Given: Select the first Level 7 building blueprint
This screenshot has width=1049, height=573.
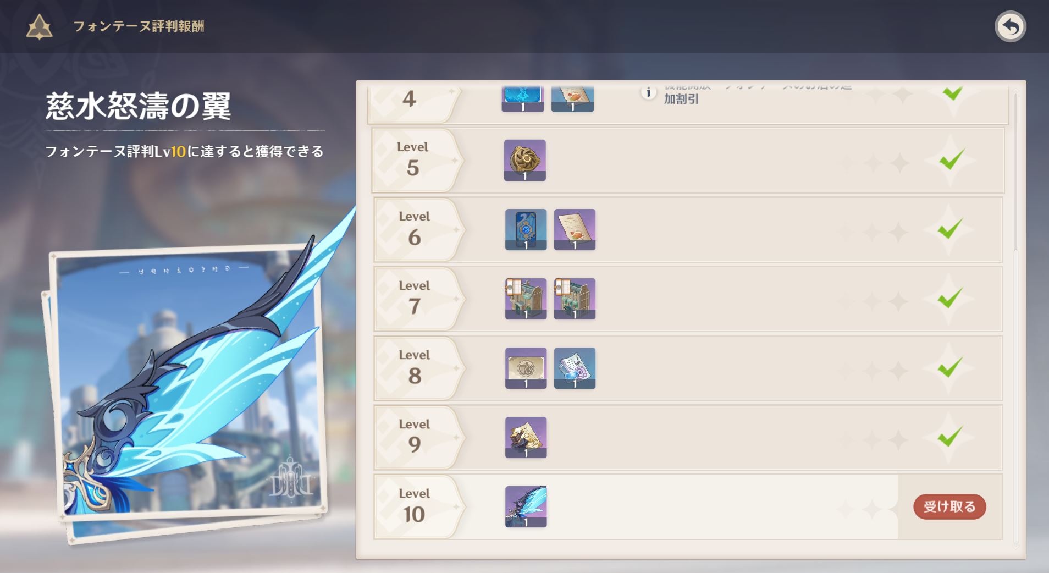Looking at the screenshot, I should [x=526, y=299].
